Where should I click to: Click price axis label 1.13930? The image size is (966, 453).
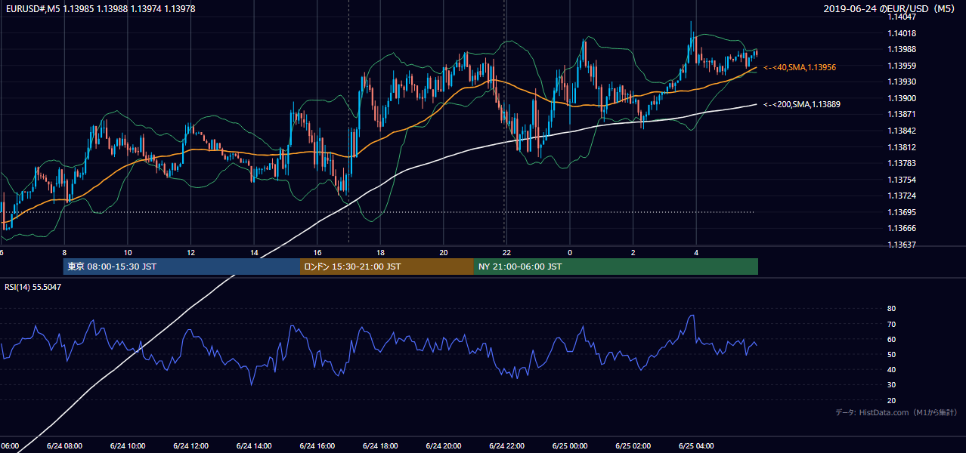(902, 82)
